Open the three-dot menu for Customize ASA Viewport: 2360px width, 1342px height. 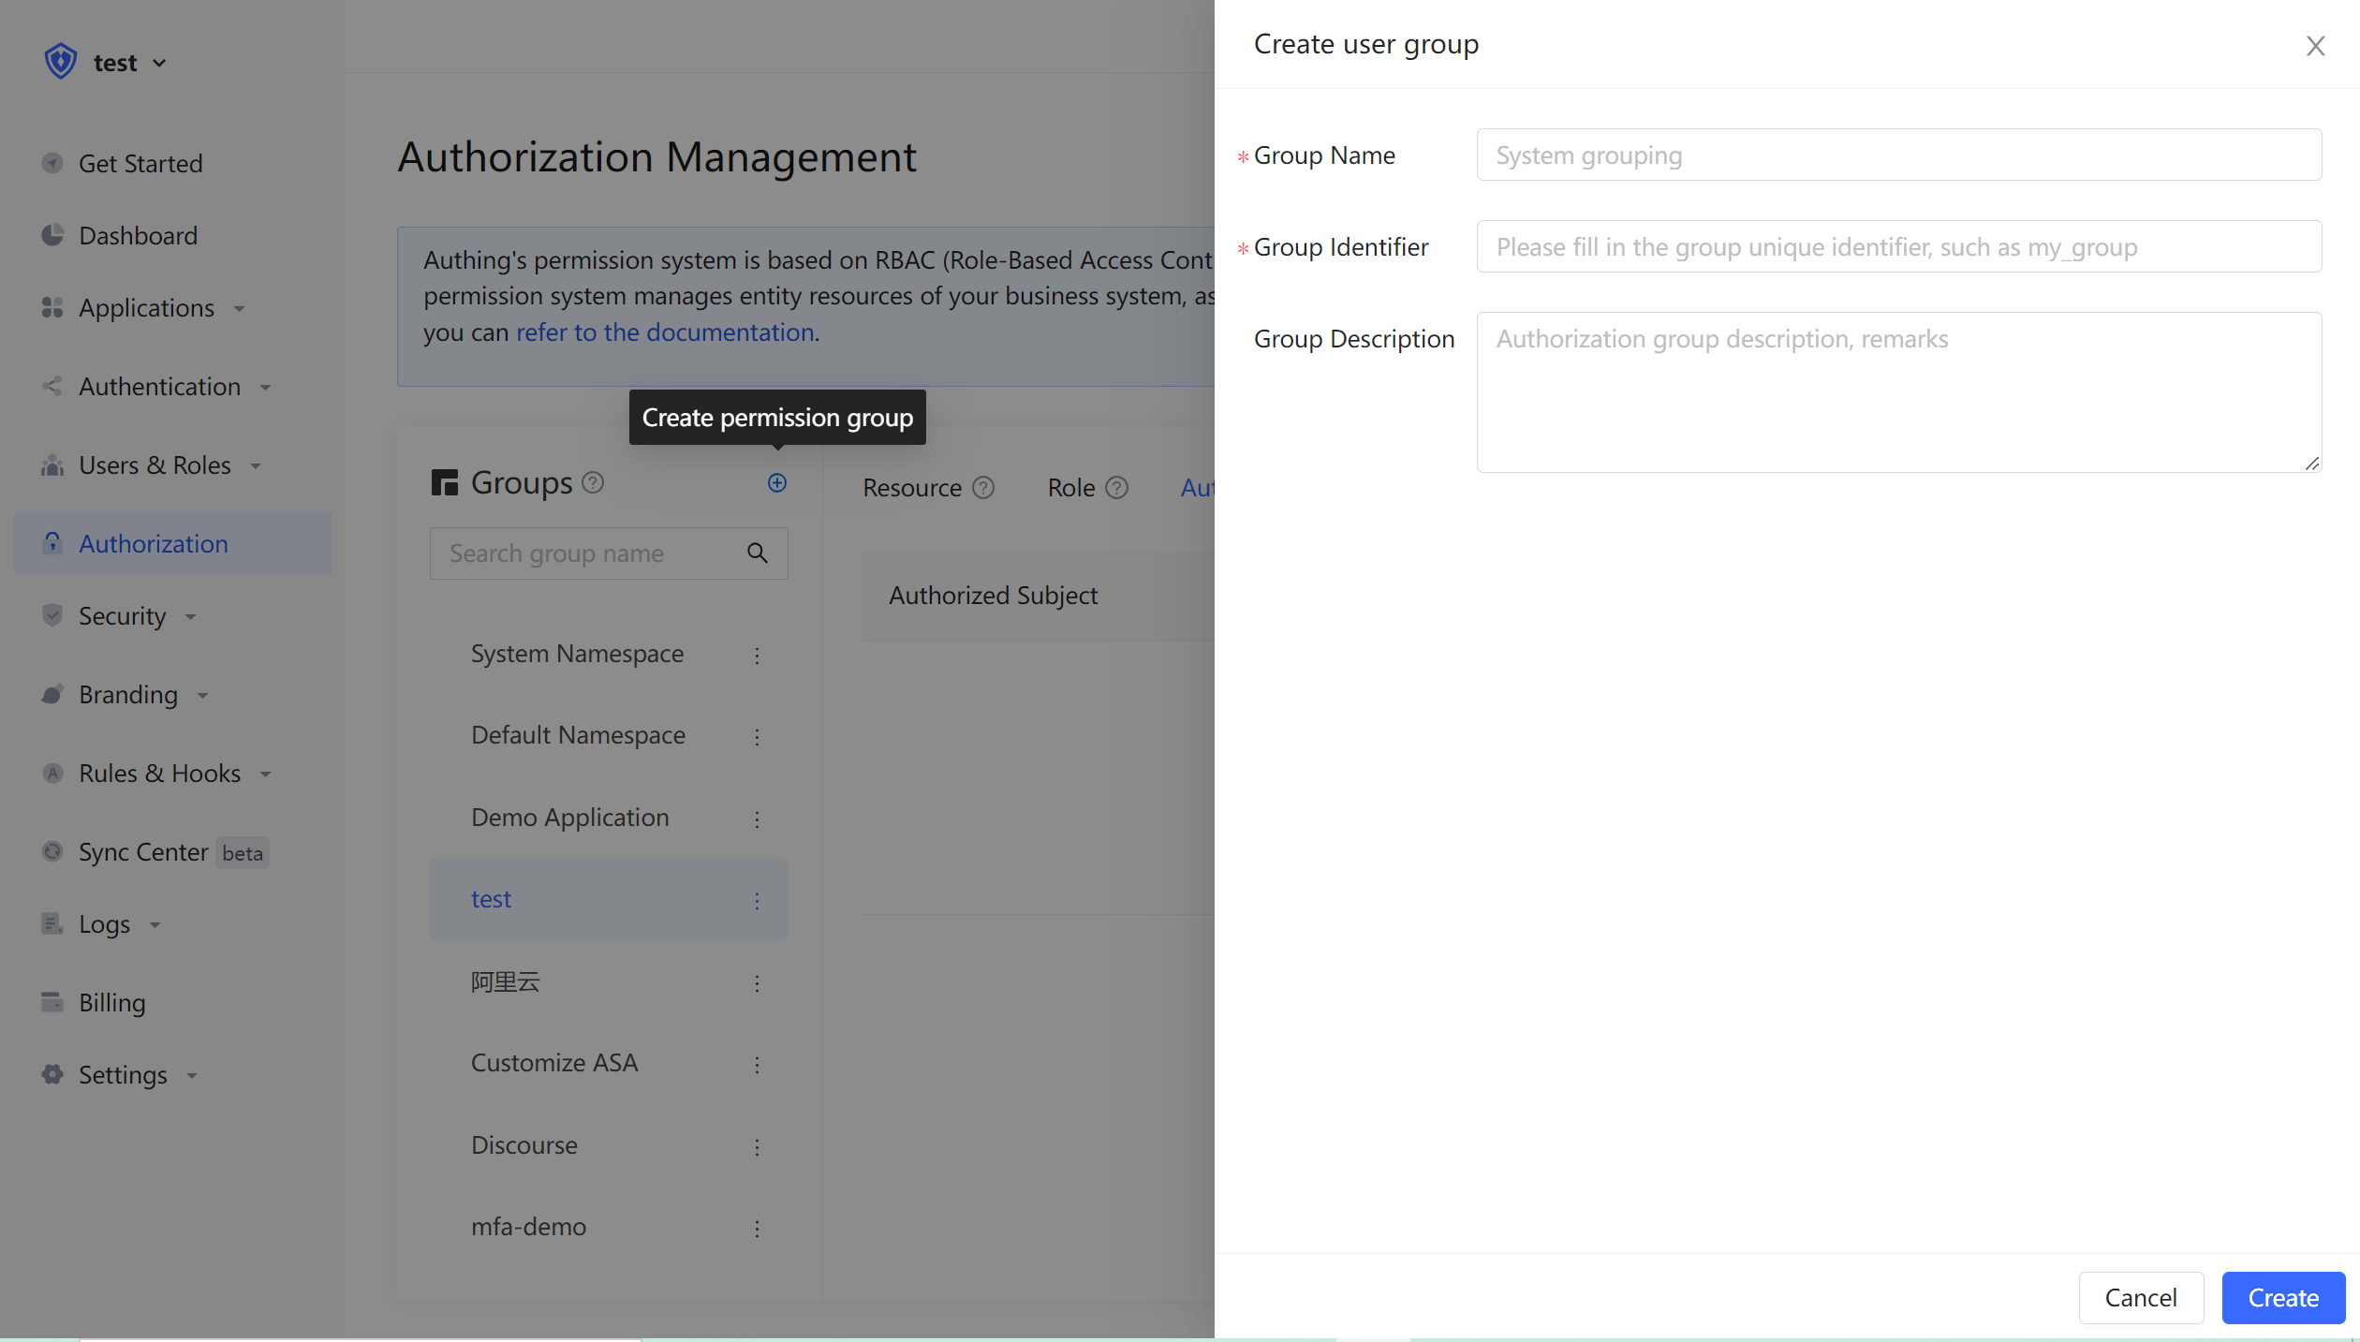point(757,1065)
